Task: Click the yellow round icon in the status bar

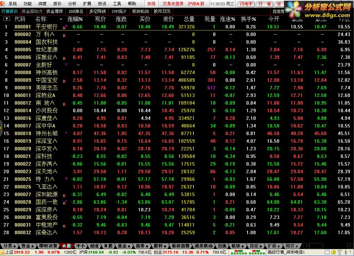Action: point(333,252)
